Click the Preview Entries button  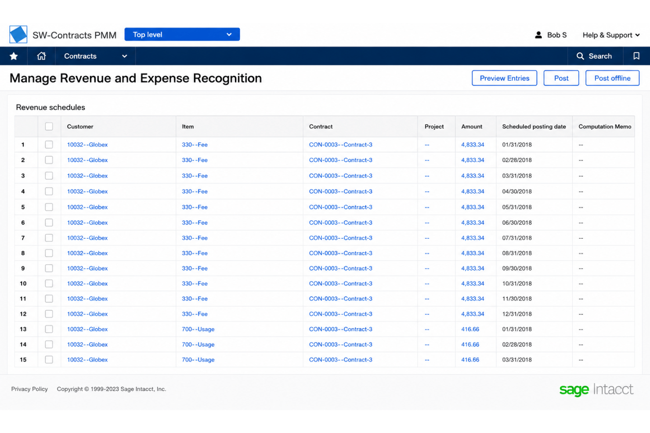[x=505, y=78]
